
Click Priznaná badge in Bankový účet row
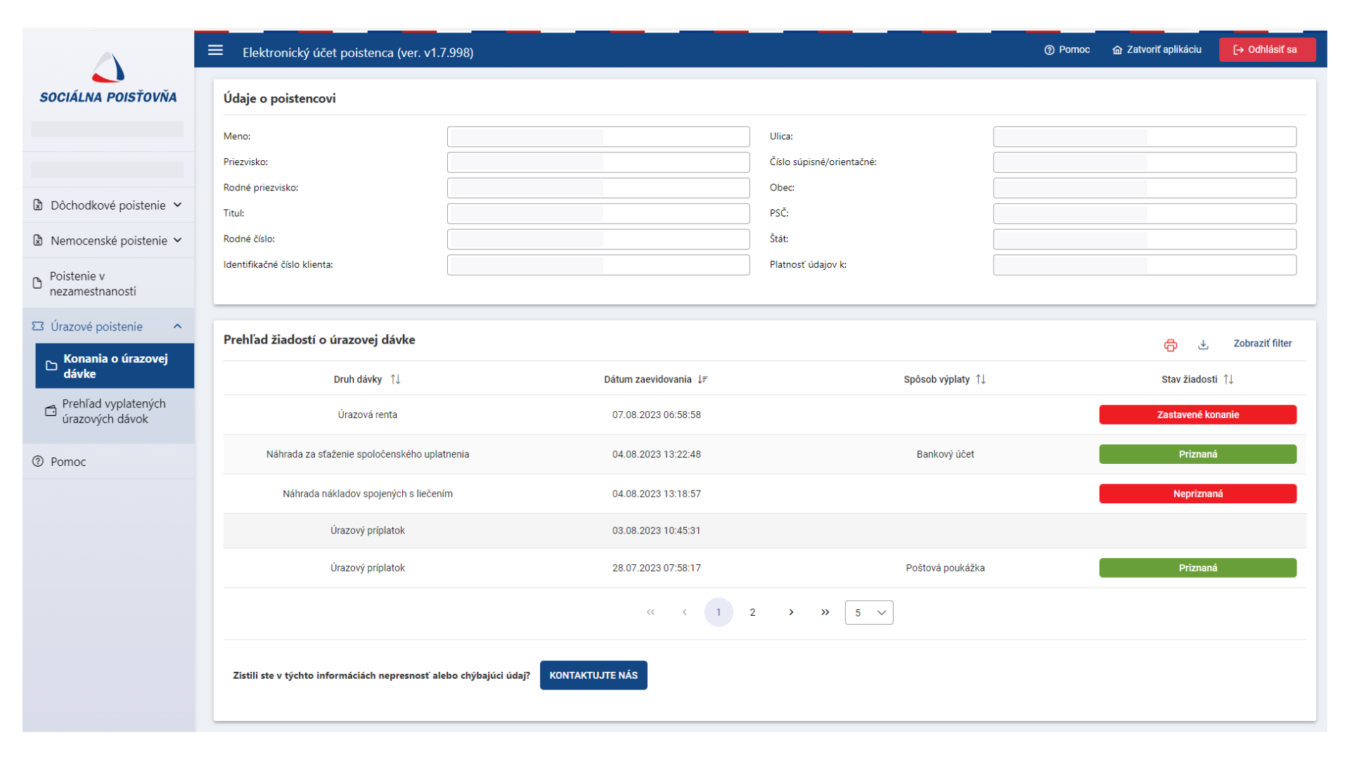point(1197,454)
